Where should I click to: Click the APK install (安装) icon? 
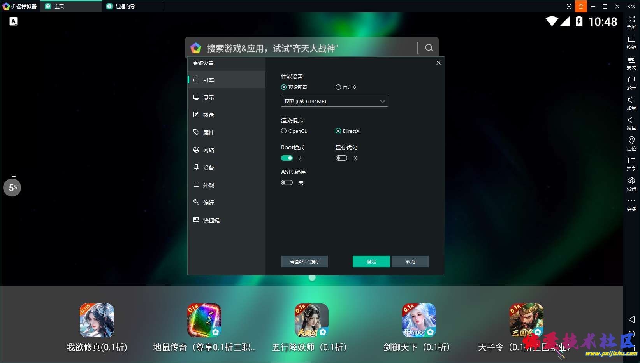631,62
